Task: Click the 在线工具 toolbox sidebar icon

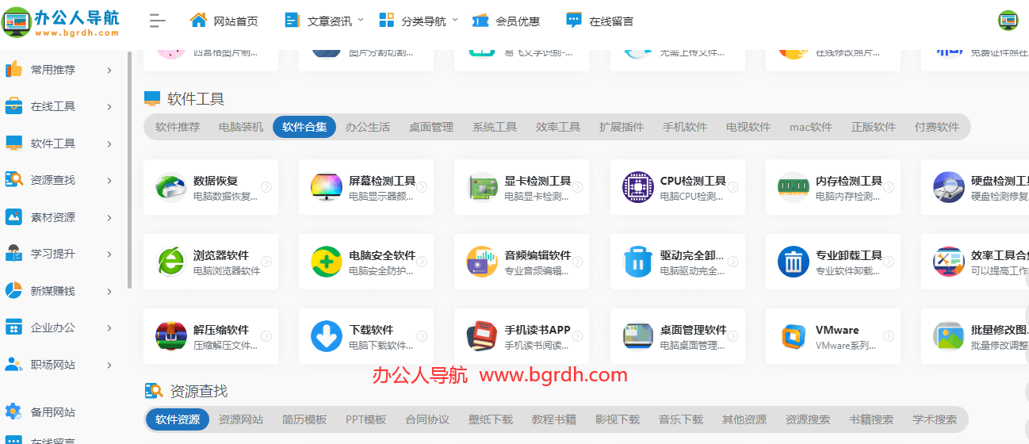Action: pos(13,106)
